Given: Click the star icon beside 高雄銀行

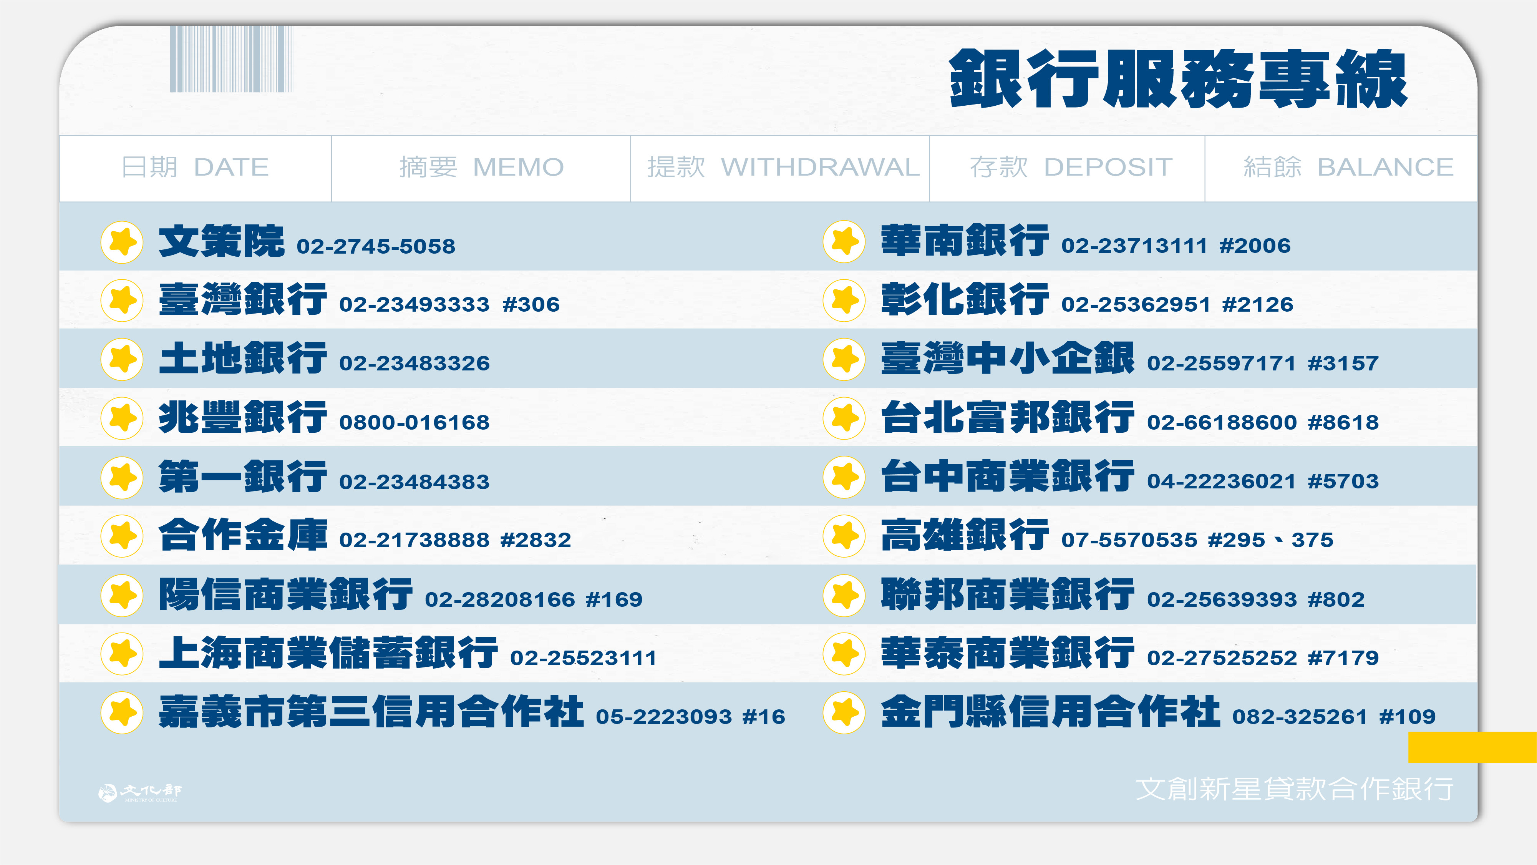Looking at the screenshot, I should pyautogui.click(x=844, y=535).
